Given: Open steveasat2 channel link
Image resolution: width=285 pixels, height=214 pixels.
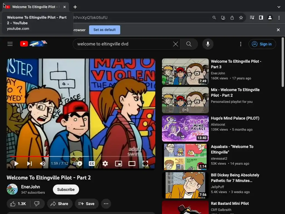Looking at the screenshot, I should (219, 159).
